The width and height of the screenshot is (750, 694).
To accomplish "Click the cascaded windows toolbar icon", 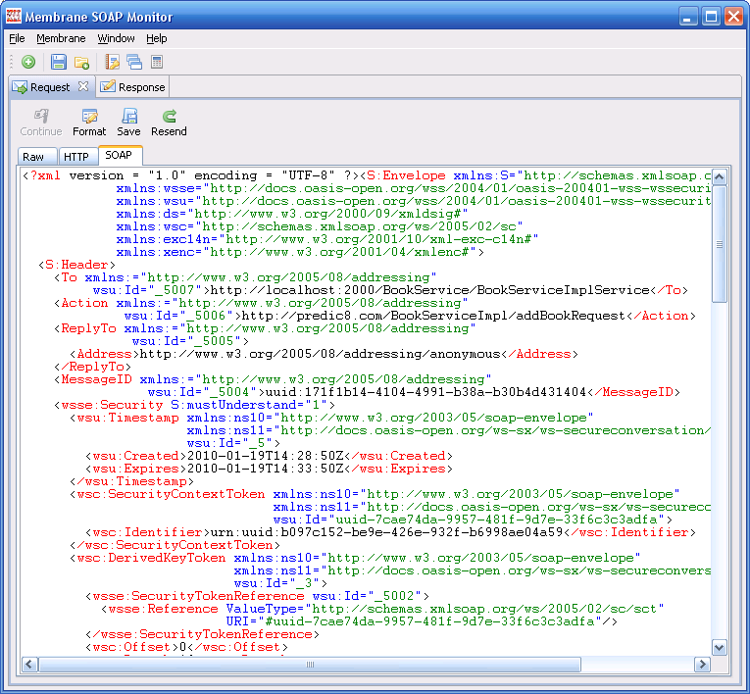I will pyautogui.click(x=134, y=62).
